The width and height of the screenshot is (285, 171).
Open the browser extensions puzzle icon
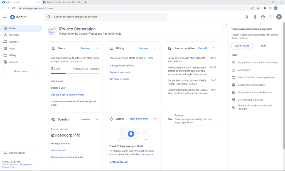pos(265,8)
